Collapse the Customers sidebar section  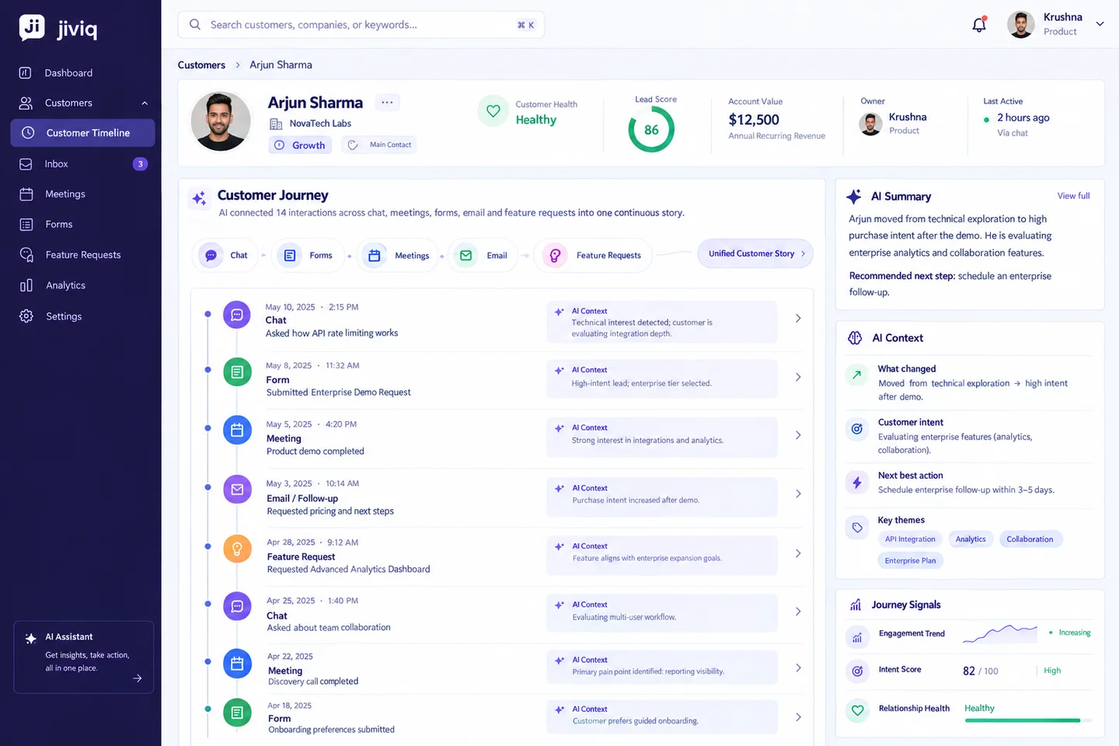(145, 103)
